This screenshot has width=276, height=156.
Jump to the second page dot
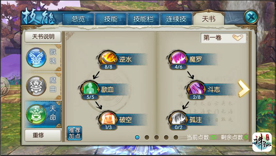point(147,137)
